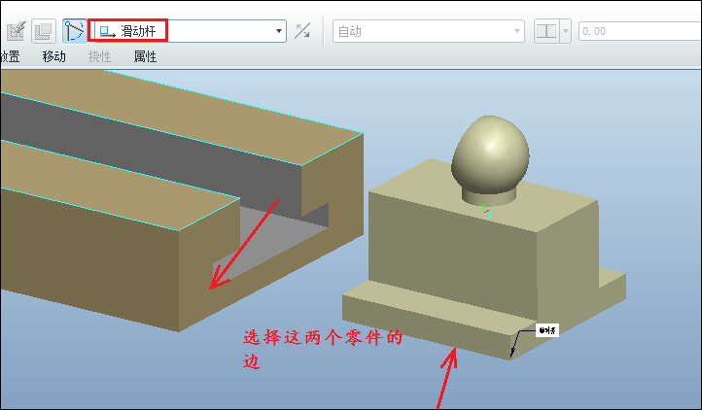Click the green coordinate system marker
702x410 pixels.
click(x=486, y=211)
